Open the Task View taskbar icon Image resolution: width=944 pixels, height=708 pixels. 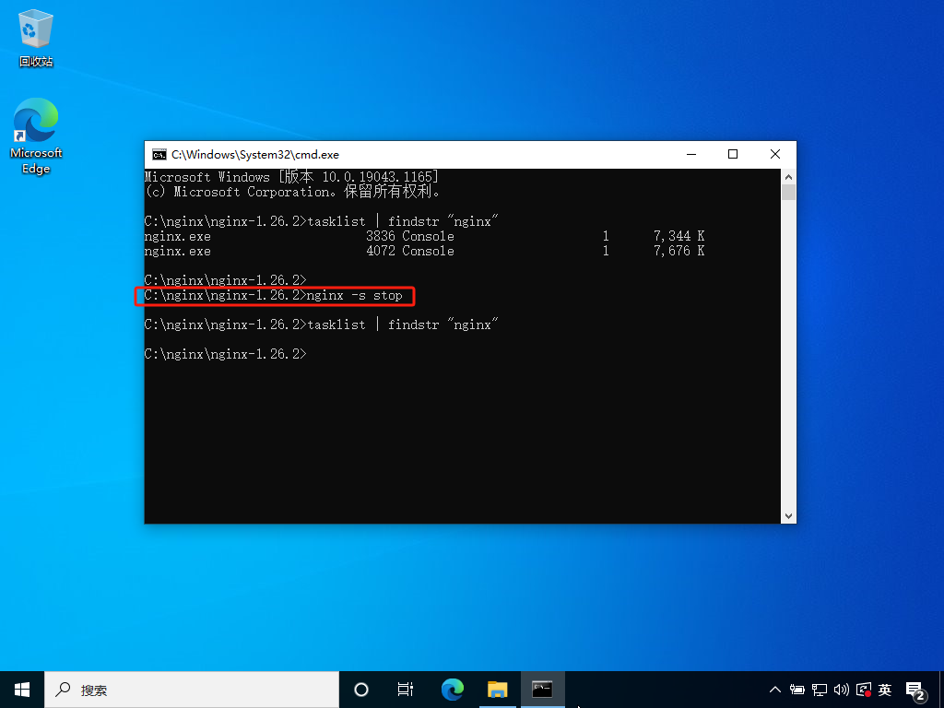click(406, 690)
